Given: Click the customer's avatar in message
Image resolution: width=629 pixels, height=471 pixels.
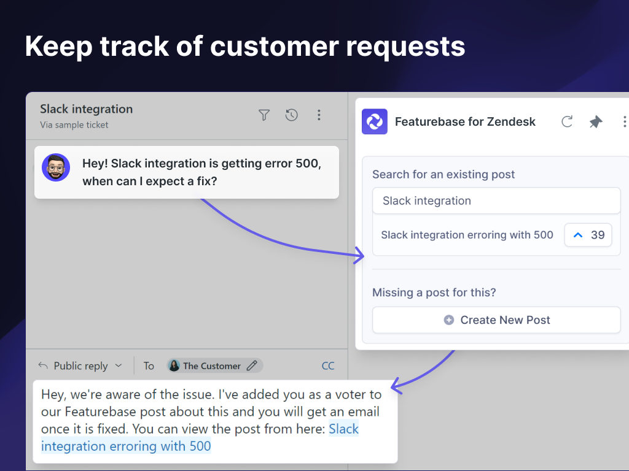Looking at the screenshot, I should point(56,167).
